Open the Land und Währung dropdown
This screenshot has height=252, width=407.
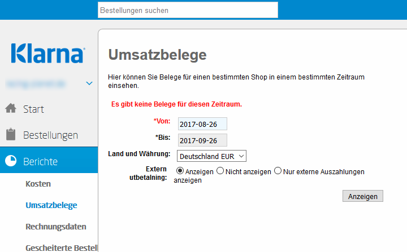tap(211, 156)
